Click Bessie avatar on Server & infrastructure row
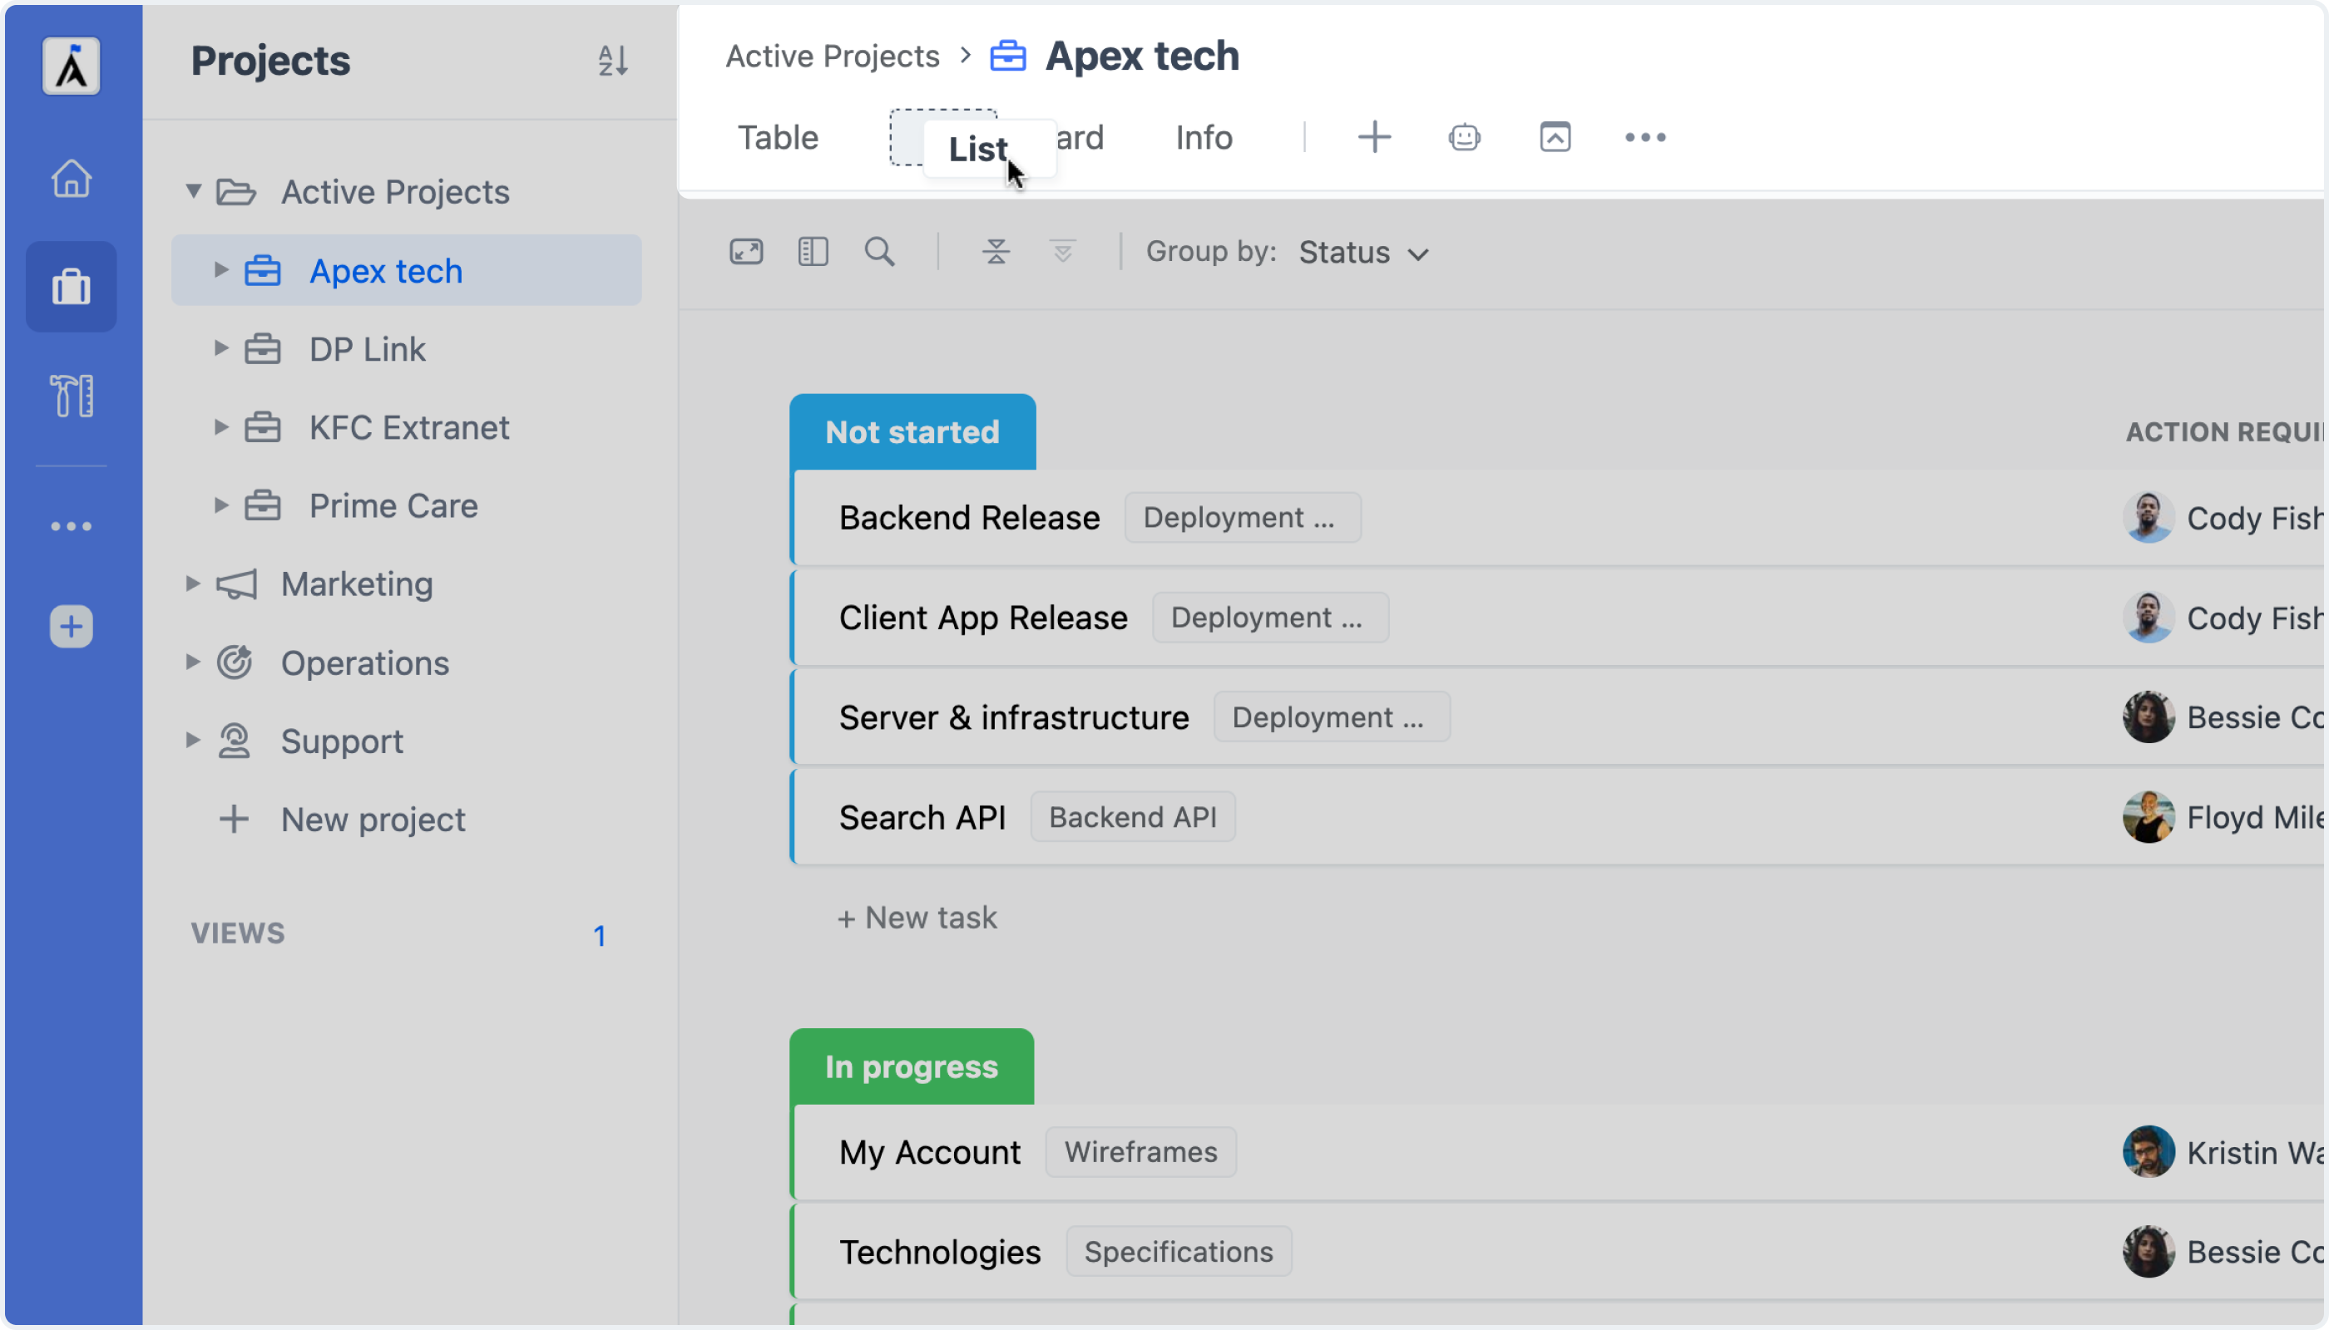 click(x=2148, y=717)
